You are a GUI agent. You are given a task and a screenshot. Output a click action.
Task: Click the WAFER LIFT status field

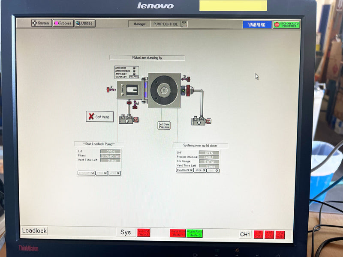coord(134,77)
